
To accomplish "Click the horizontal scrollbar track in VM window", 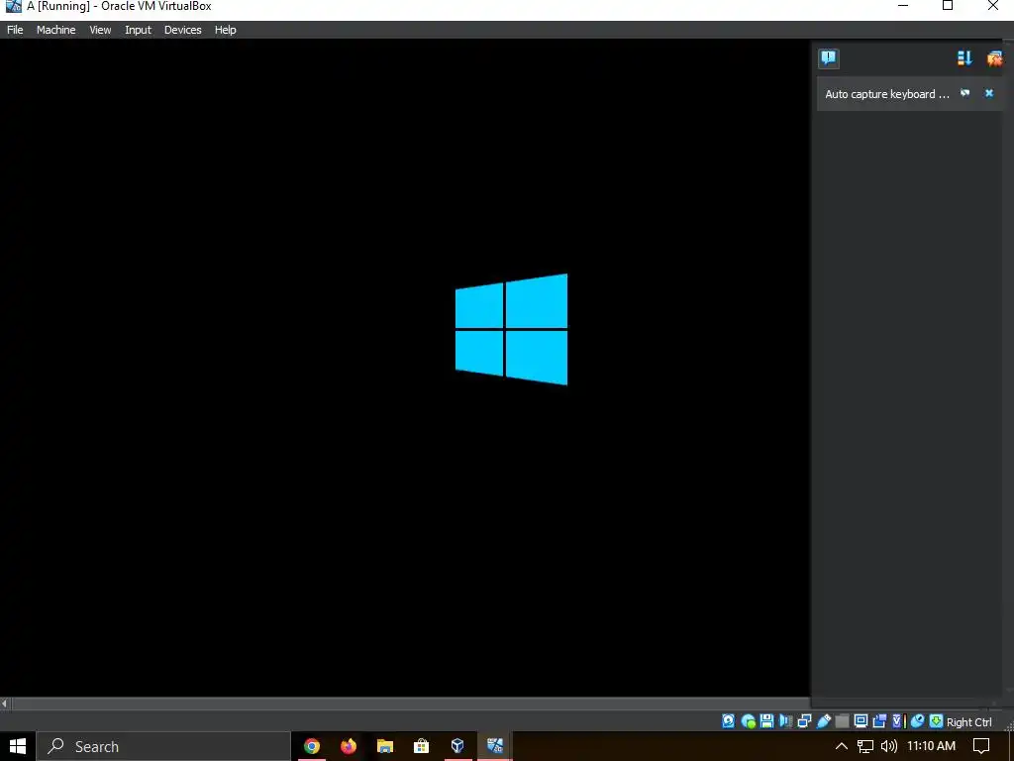I will tap(410, 704).
